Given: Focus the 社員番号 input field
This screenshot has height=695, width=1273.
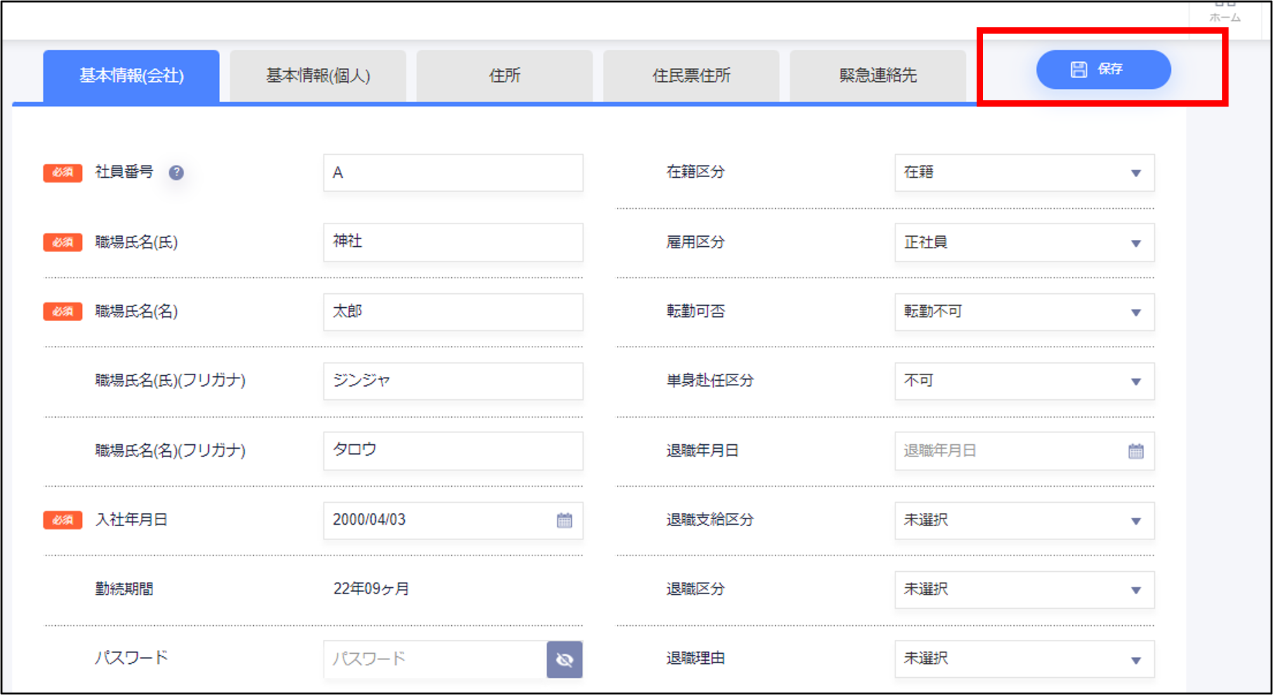Looking at the screenshot, I should (453, 173).
